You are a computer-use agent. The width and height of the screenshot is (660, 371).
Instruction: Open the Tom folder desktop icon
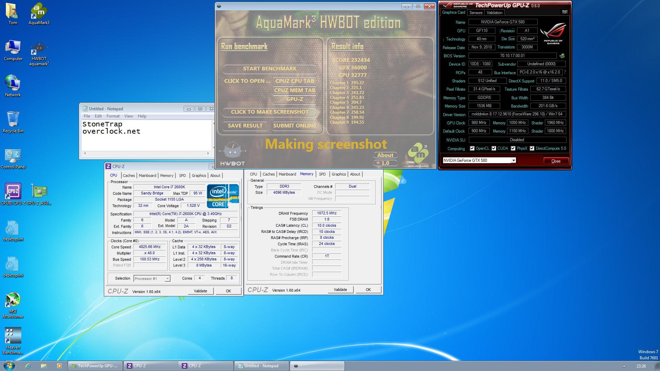[x=13, y=14]
